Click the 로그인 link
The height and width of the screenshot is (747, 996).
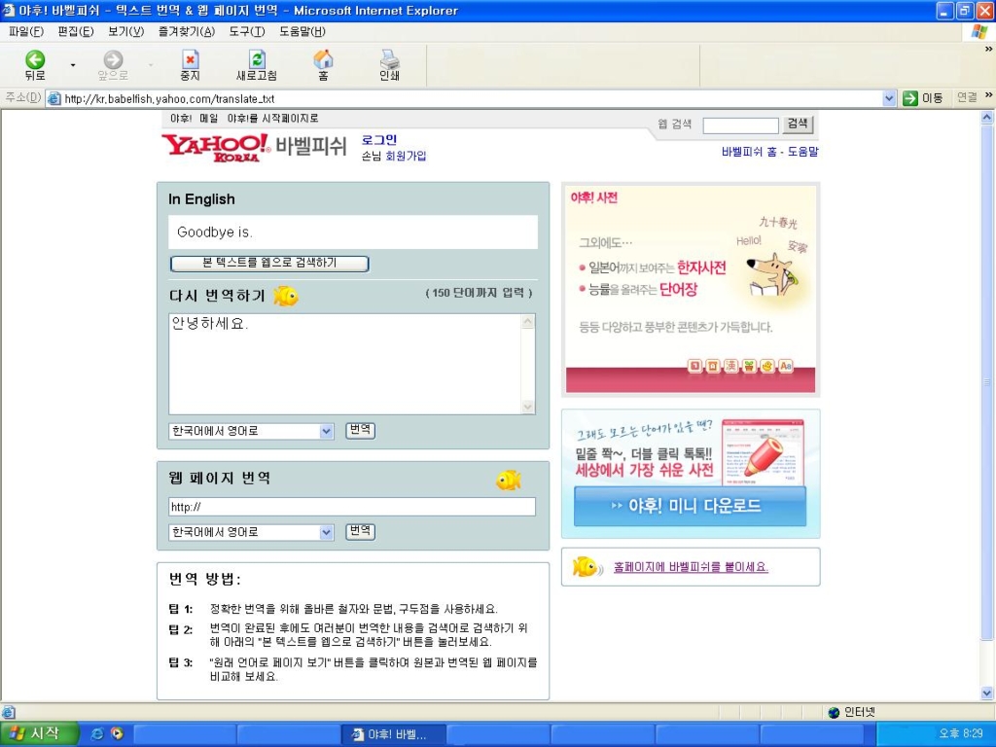click(379, 140)
